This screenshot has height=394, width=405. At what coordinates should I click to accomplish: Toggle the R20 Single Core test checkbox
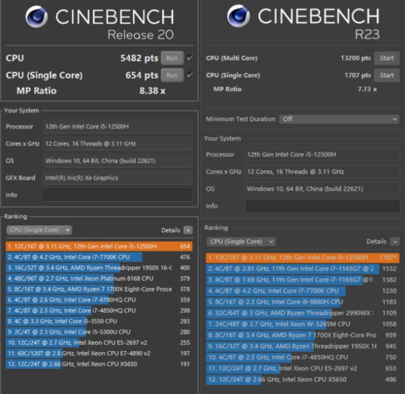pyautogui.click(x=190, y=75)
